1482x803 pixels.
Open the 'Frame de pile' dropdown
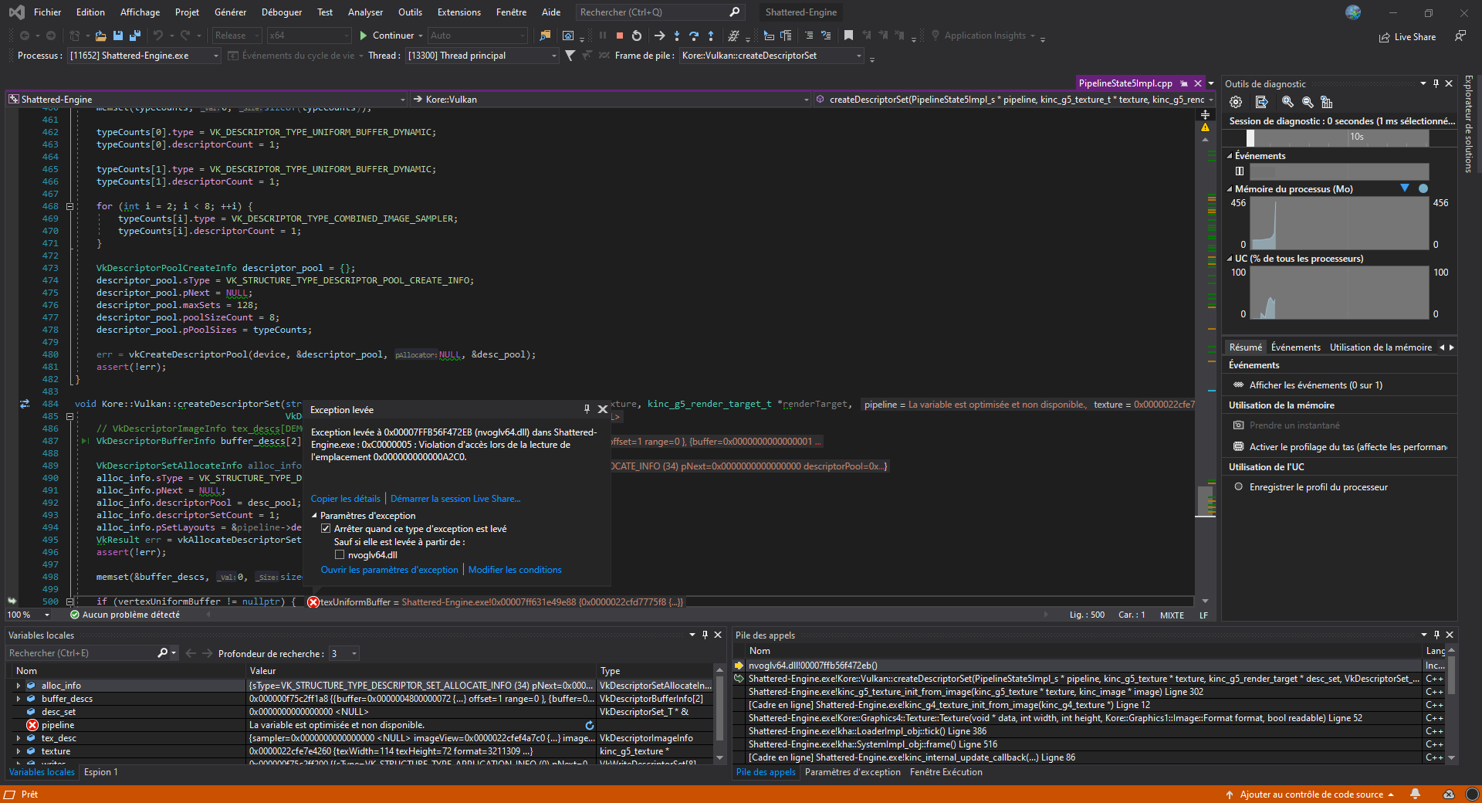click(x=858, y=55)
